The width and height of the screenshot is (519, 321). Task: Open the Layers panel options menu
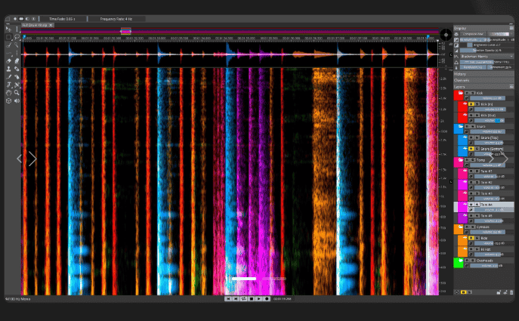tap(511, 87)
